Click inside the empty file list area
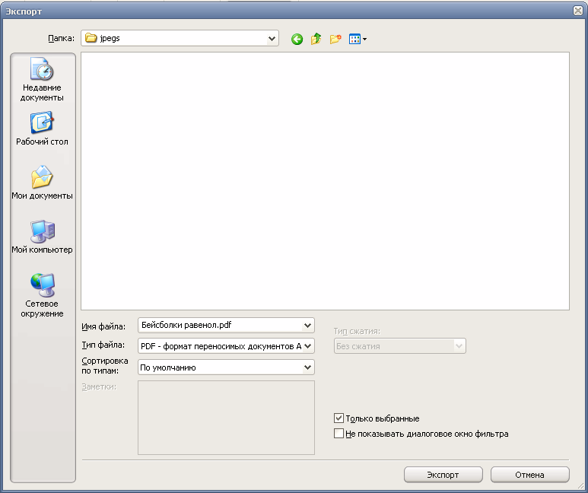 tap(325, 181)
